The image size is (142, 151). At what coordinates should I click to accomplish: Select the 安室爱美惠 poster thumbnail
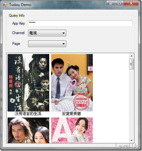pyautogui.click(x=72, y=83)
